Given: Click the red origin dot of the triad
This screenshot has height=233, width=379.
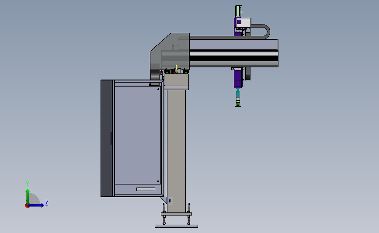Looking at the screenshot, I should (27, 206).
